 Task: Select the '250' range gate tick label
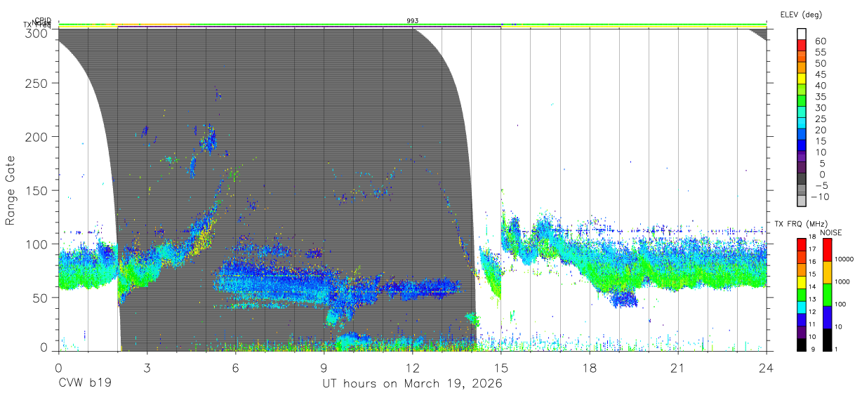pyautogui.click(x=38, y=83)
